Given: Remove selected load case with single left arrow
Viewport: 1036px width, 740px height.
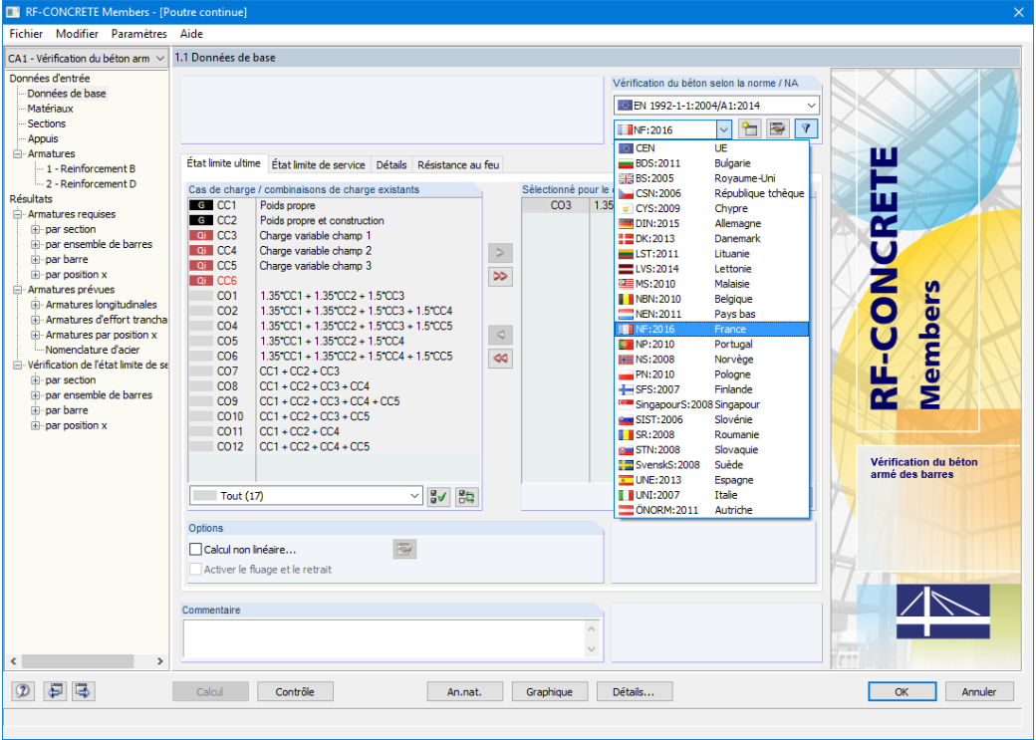Looking at the screenshot, I should point(500,335).
